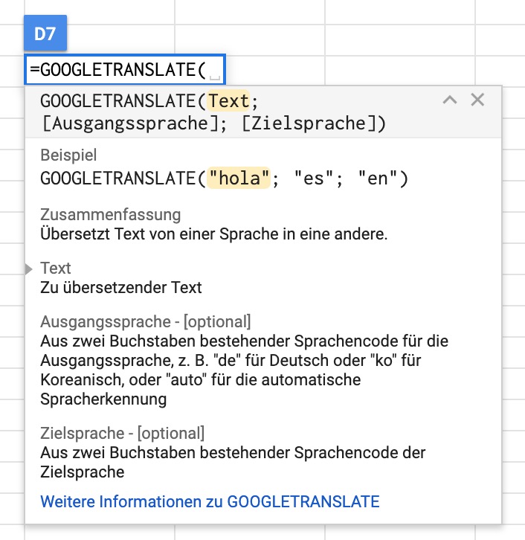Click the Ausgangssprache description paragraph

click(x=245, y=370)
